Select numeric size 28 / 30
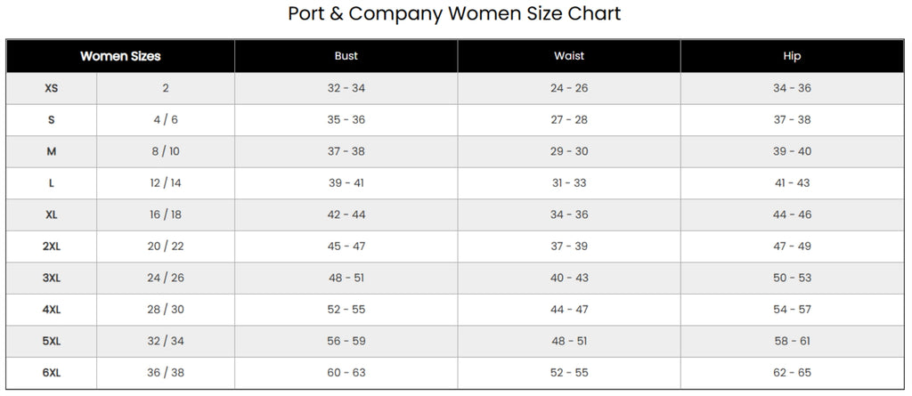The image size is (912, 396). [166, 310]
